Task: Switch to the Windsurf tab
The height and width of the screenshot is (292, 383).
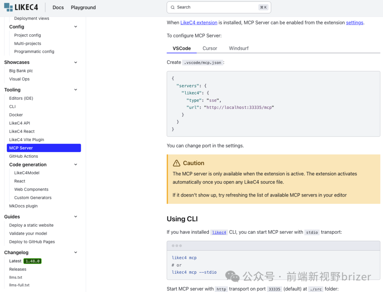Action: [x=239, y=48]
